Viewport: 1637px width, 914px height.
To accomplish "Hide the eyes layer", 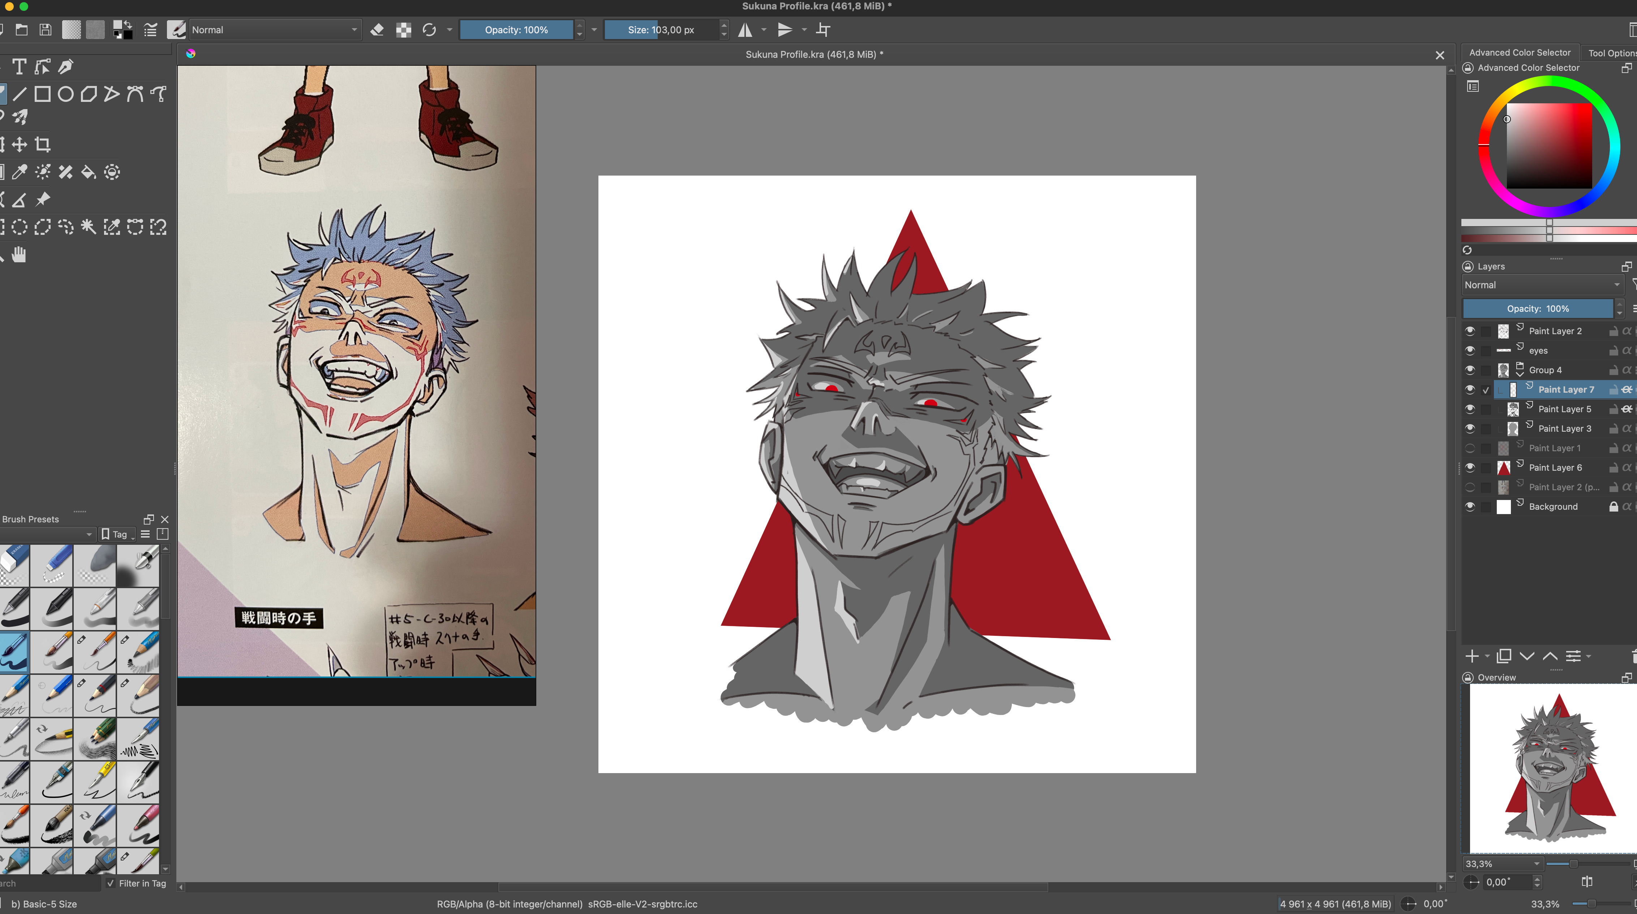I will tap(1470, 351).
